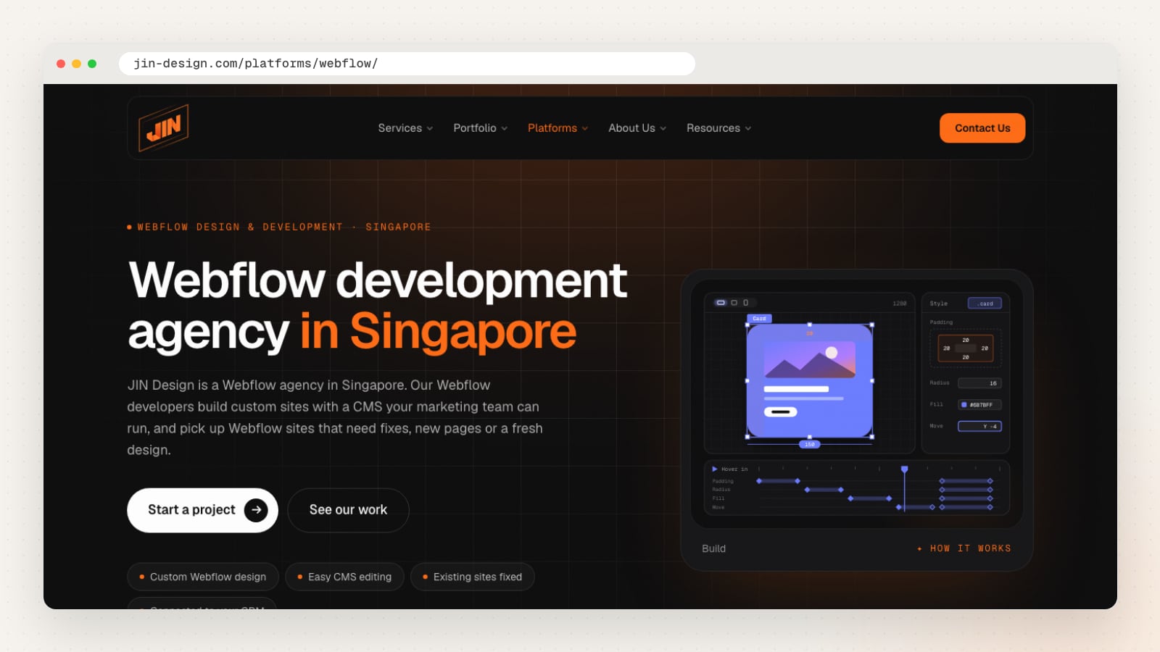Click the arrow icon in Start a project
This screenshot has height=652, width=1160.
coord(256,510)
